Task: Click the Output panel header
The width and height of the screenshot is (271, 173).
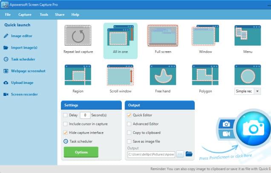Action: pos(160,105)
